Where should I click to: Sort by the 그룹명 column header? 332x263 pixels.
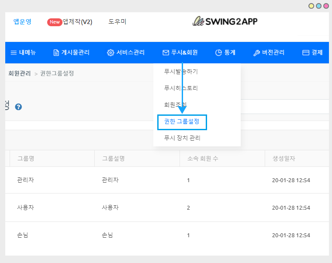point(25,159)
